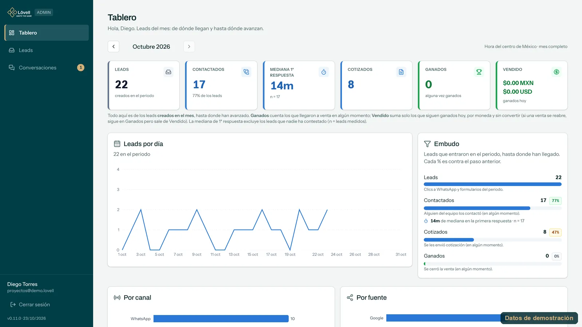The height and width of the screenshot is (327, 582).
Task: Click the "14m" median response value
Action: 282,86
